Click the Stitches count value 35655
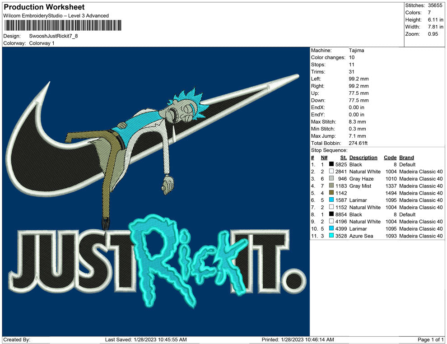Viewport: 447px width, 344px height. tap(436, 5)
